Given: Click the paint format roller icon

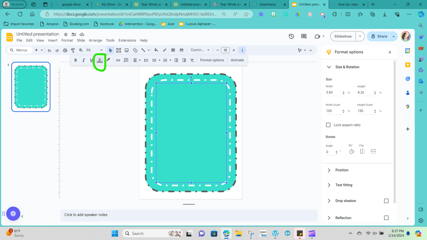Looking at the screenshot, I should (73, 50).
